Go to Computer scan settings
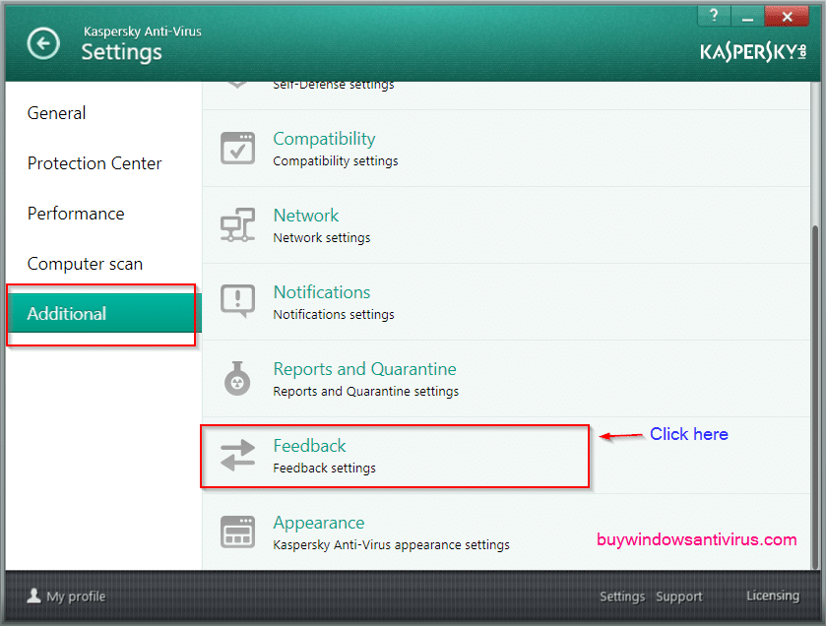Viewport: 826px width, 626px height. pos(85,264)
